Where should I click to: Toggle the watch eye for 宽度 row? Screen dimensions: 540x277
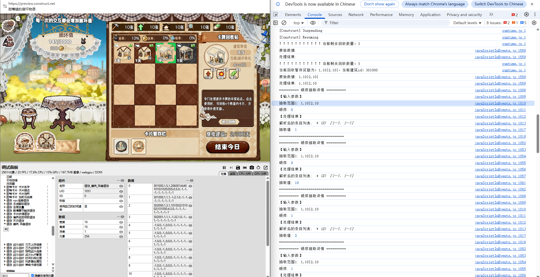[121, 222]
